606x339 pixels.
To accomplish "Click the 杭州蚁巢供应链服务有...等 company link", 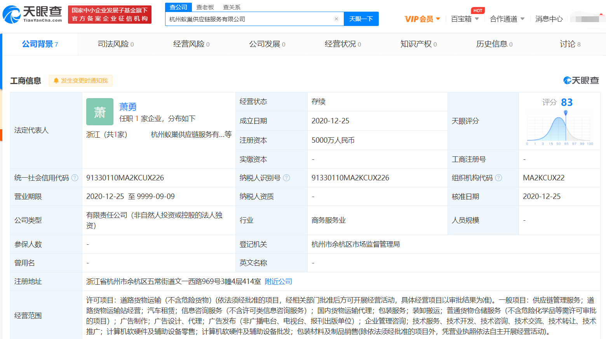I will pyautogui.click(x=191, y=135).
